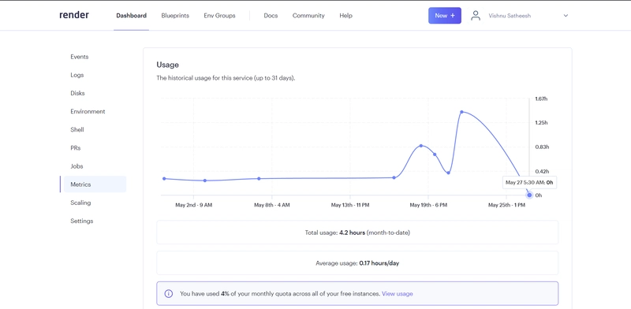
Task: Open the Community link
Action: [308, 16]
